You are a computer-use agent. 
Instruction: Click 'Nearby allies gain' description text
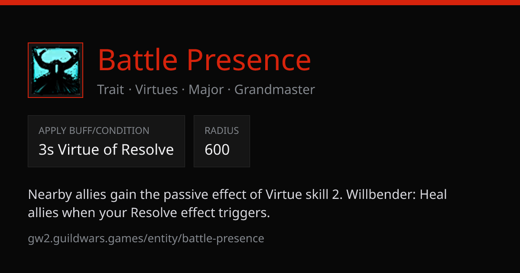coord(83,195)
